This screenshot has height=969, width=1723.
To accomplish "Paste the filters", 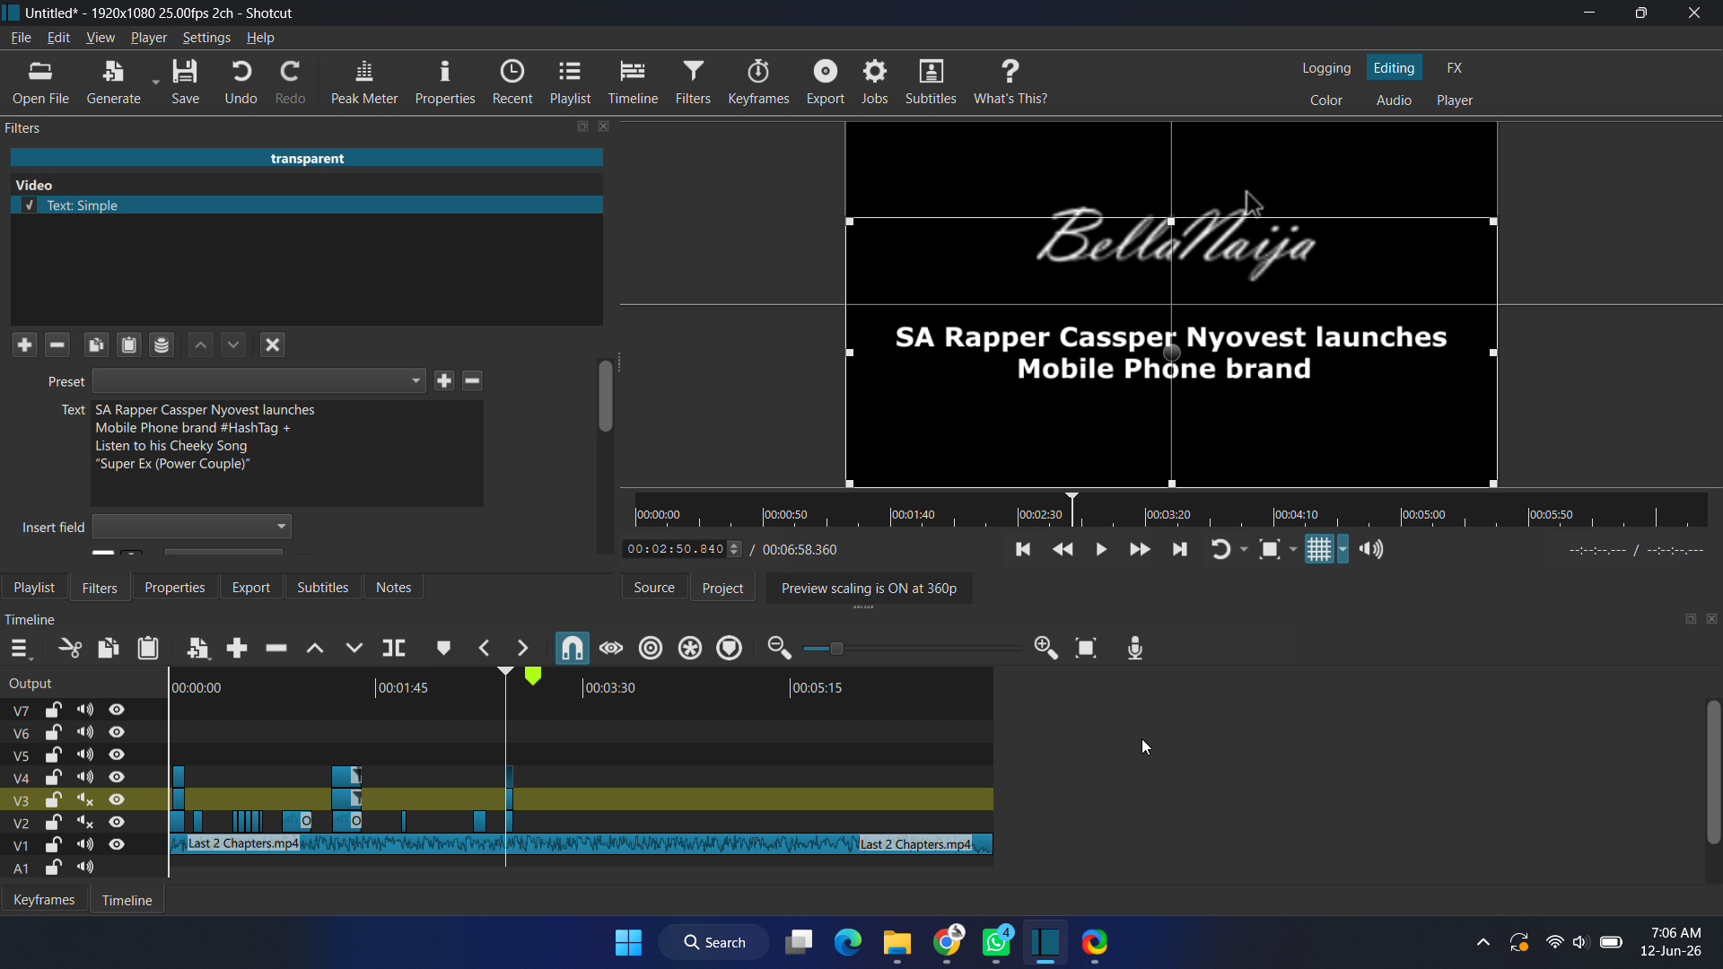I will pos(129,345).
